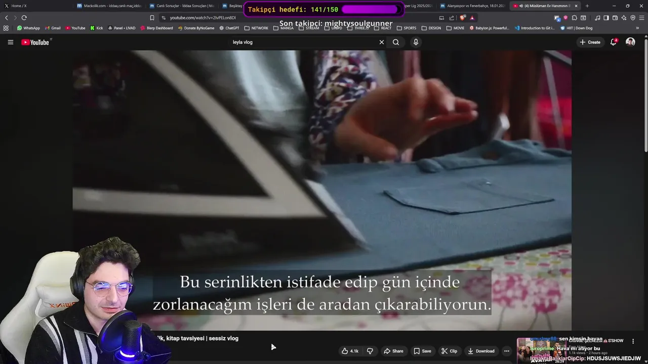Switch to the Mackolik.com tab

coord(109,6)
